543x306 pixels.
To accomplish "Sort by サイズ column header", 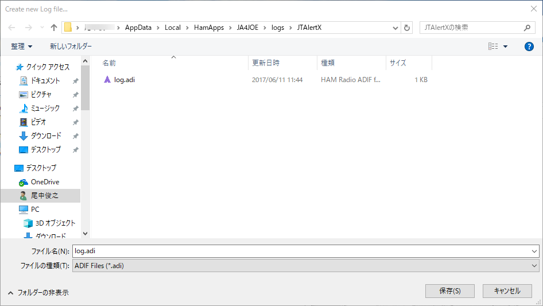I will pos(398,63).
